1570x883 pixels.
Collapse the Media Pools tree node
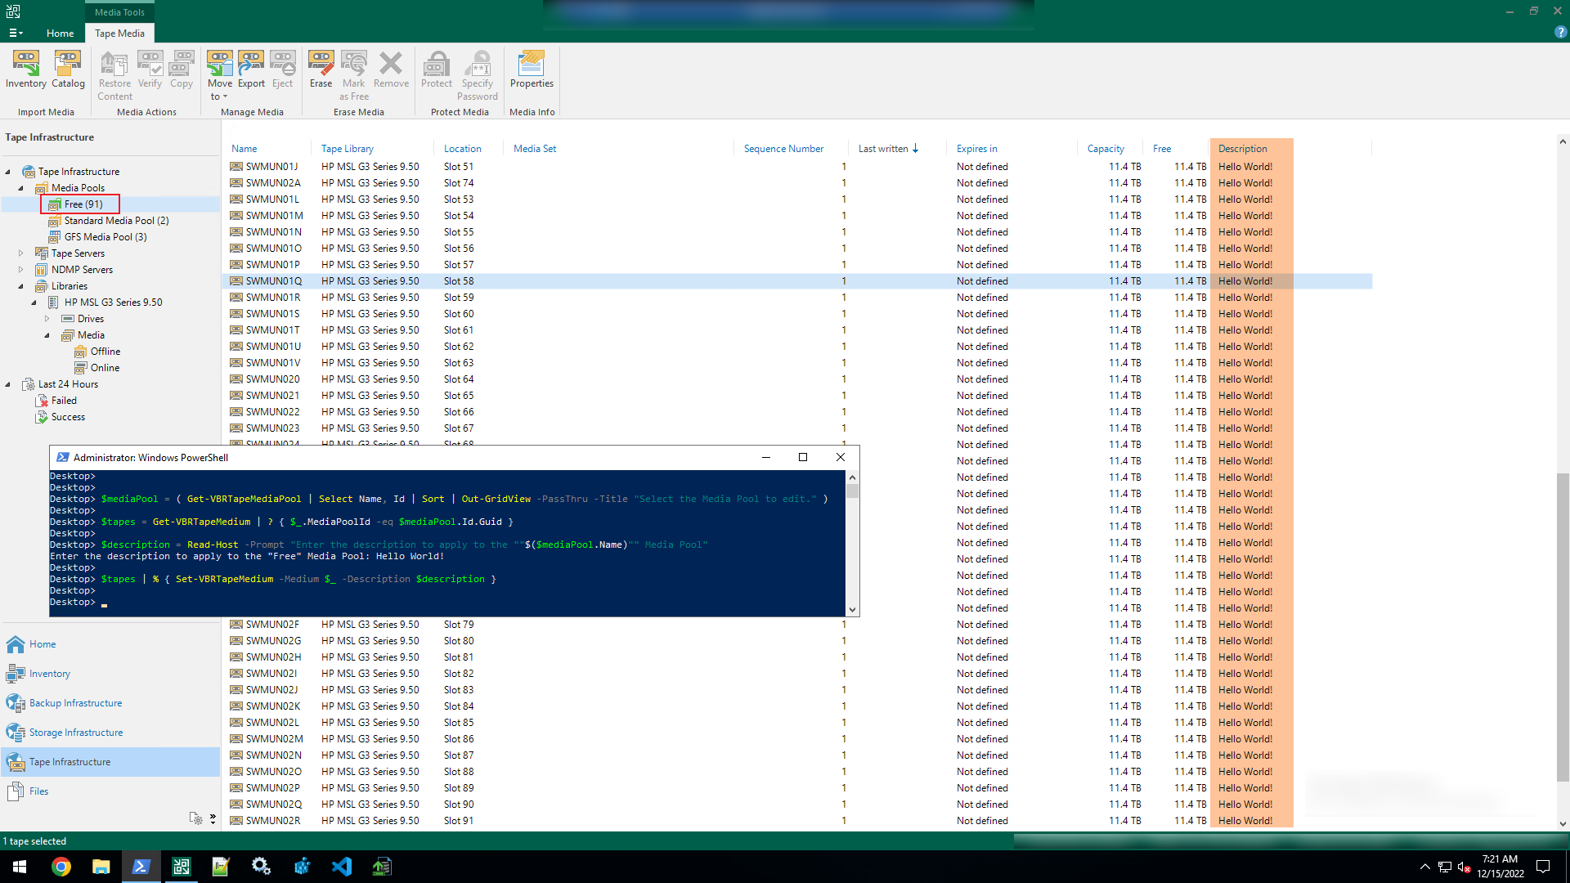(x=20, y=188)
